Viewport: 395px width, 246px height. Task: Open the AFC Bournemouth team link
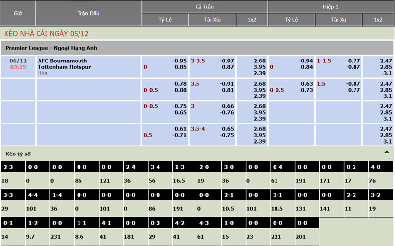coord(62,61)
